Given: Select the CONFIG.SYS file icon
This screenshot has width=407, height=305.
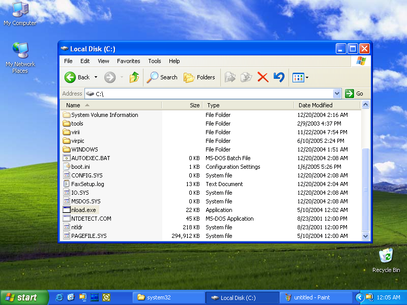Looking at the screenshot, I should tap(67, 175).
